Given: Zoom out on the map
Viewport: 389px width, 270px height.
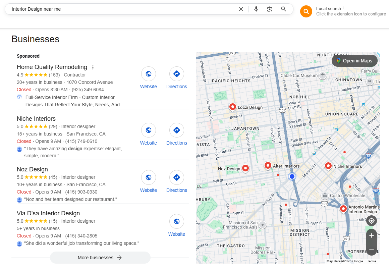Looking at the screenshot, I should point(372,249).
